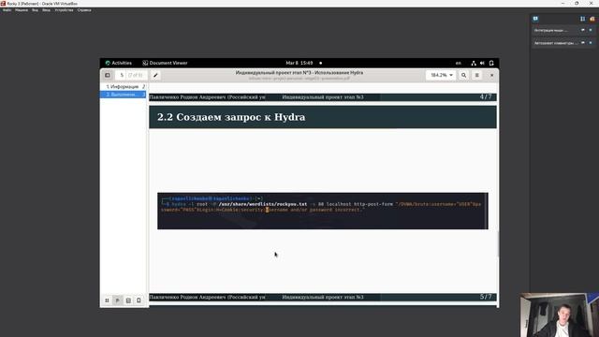
Task: Open the VirtualBox 'Машина' menu
Action: pos(22,10)
